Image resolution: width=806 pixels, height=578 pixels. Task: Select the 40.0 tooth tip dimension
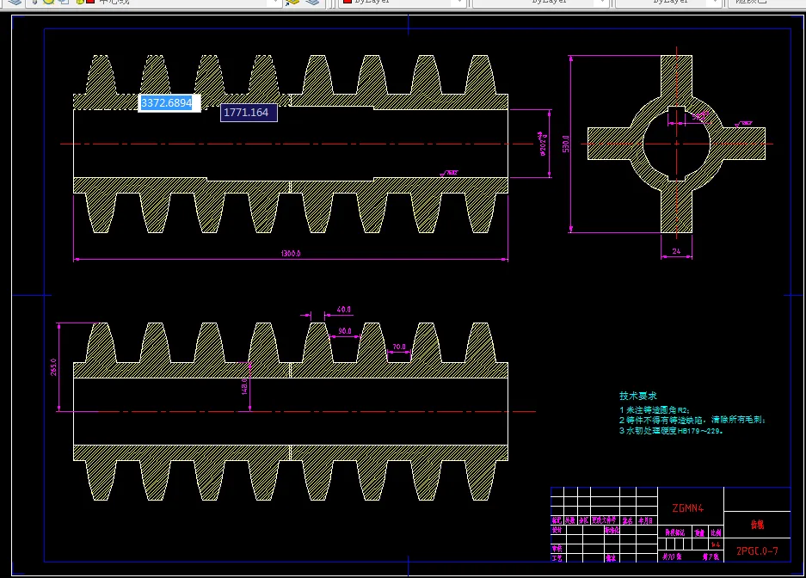[x=344, y=310]
